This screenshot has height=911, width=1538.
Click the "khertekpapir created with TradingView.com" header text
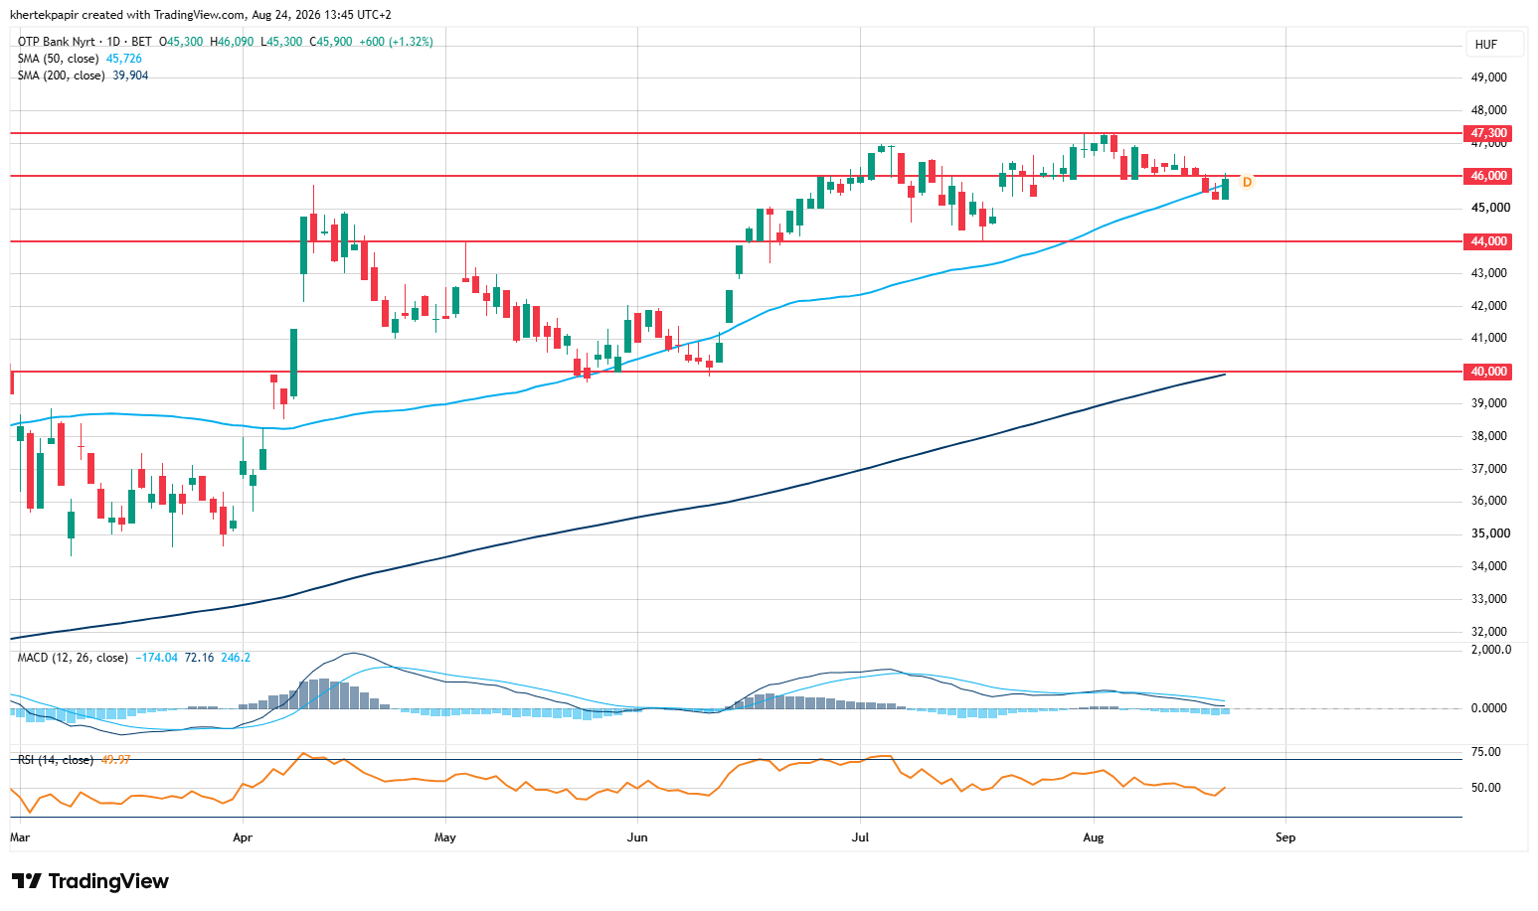(127, 15)
